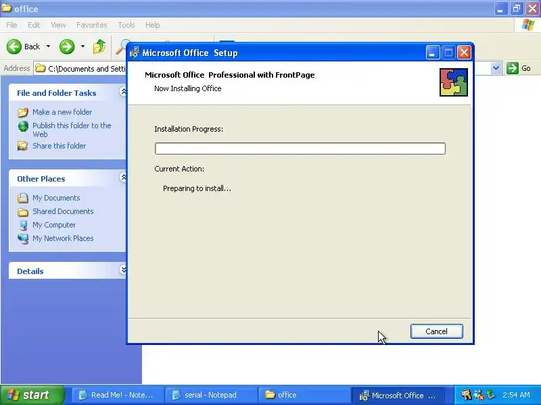Open My Documents from Other Places
The height and width of the screenshot is (405, 541).
pos(56,198)
